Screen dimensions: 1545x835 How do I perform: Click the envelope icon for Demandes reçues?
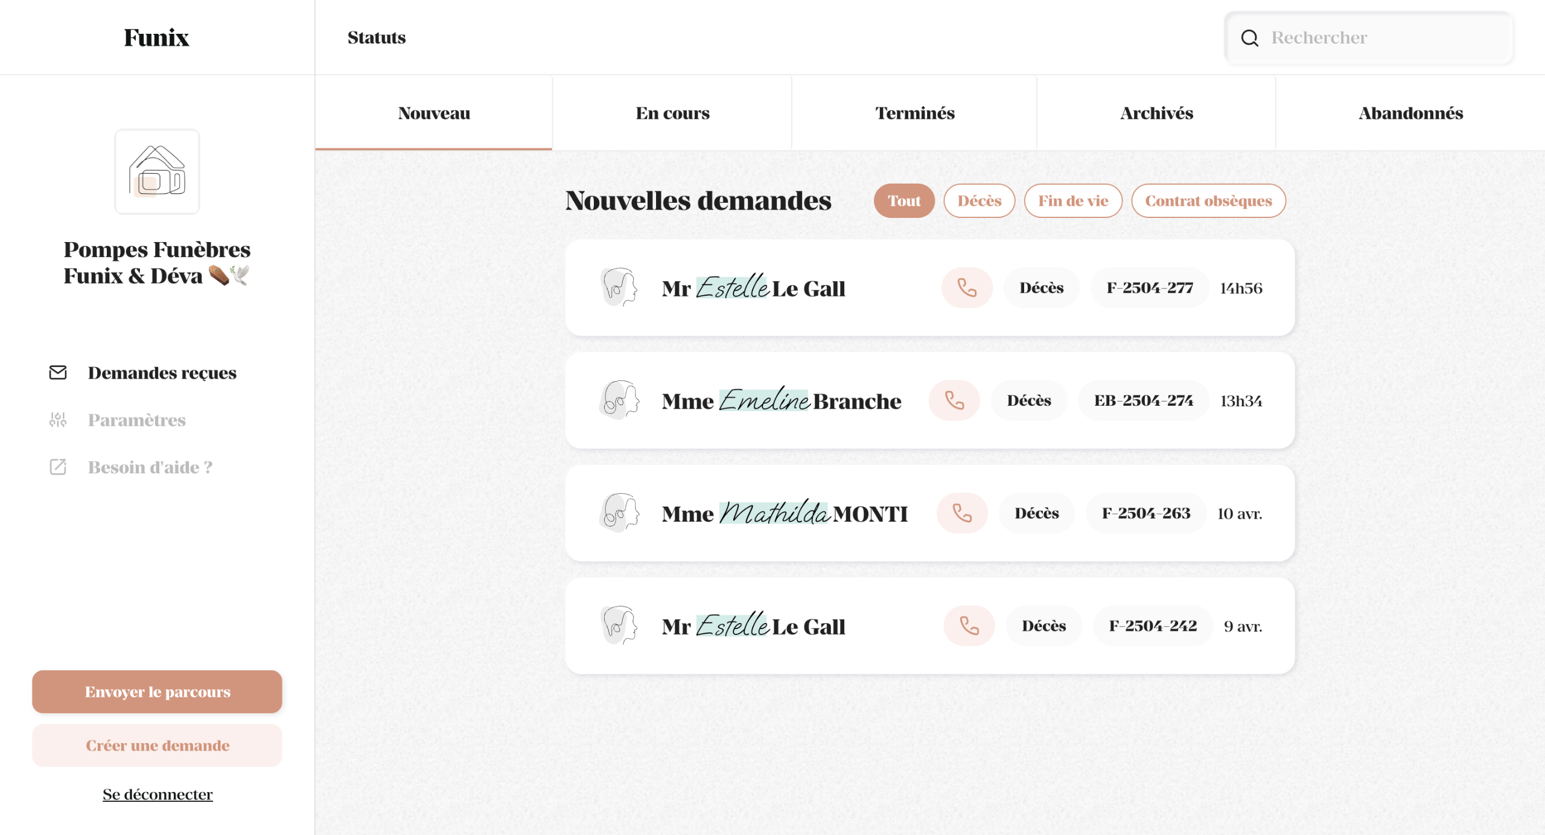click(x=58, y=373)
